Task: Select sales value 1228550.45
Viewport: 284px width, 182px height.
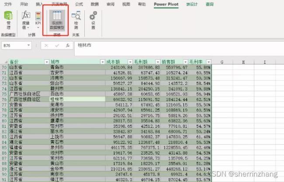Action: pyautogui.click(x=174, y=147)
